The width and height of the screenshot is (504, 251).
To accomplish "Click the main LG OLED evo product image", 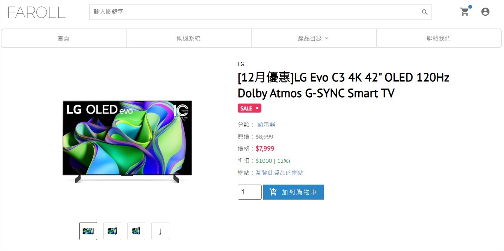I will [x=127, y=141].
